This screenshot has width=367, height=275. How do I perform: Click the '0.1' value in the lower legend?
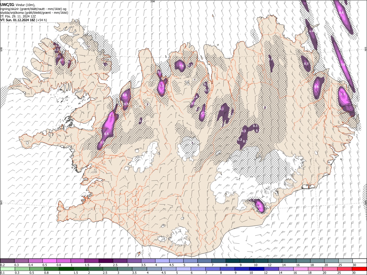2,273
